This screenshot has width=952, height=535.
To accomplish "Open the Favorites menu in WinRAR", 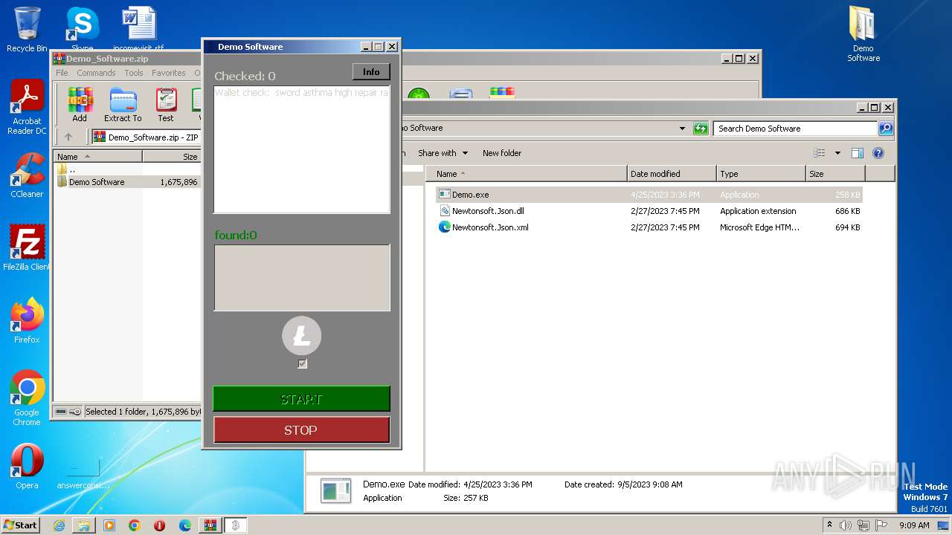I will 169,73.
